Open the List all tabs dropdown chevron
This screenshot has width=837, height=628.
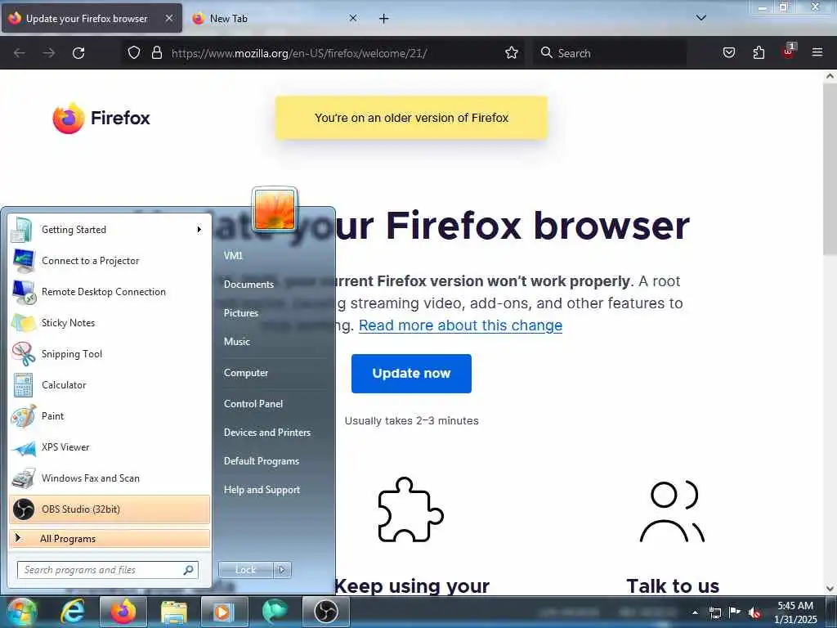point(700,18)
